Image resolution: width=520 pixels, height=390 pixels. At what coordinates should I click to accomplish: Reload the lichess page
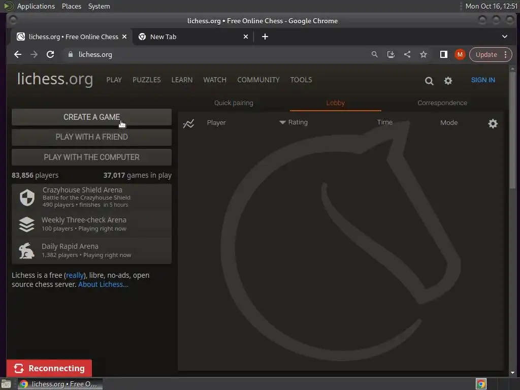pyautogui.click(x=50, y=54)
